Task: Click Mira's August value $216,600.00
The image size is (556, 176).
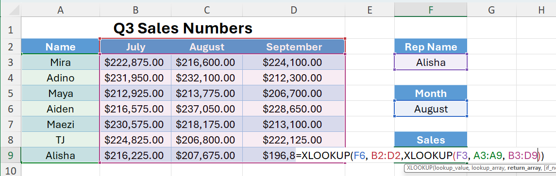Action: pyautogui.click(x=207, y=62)
